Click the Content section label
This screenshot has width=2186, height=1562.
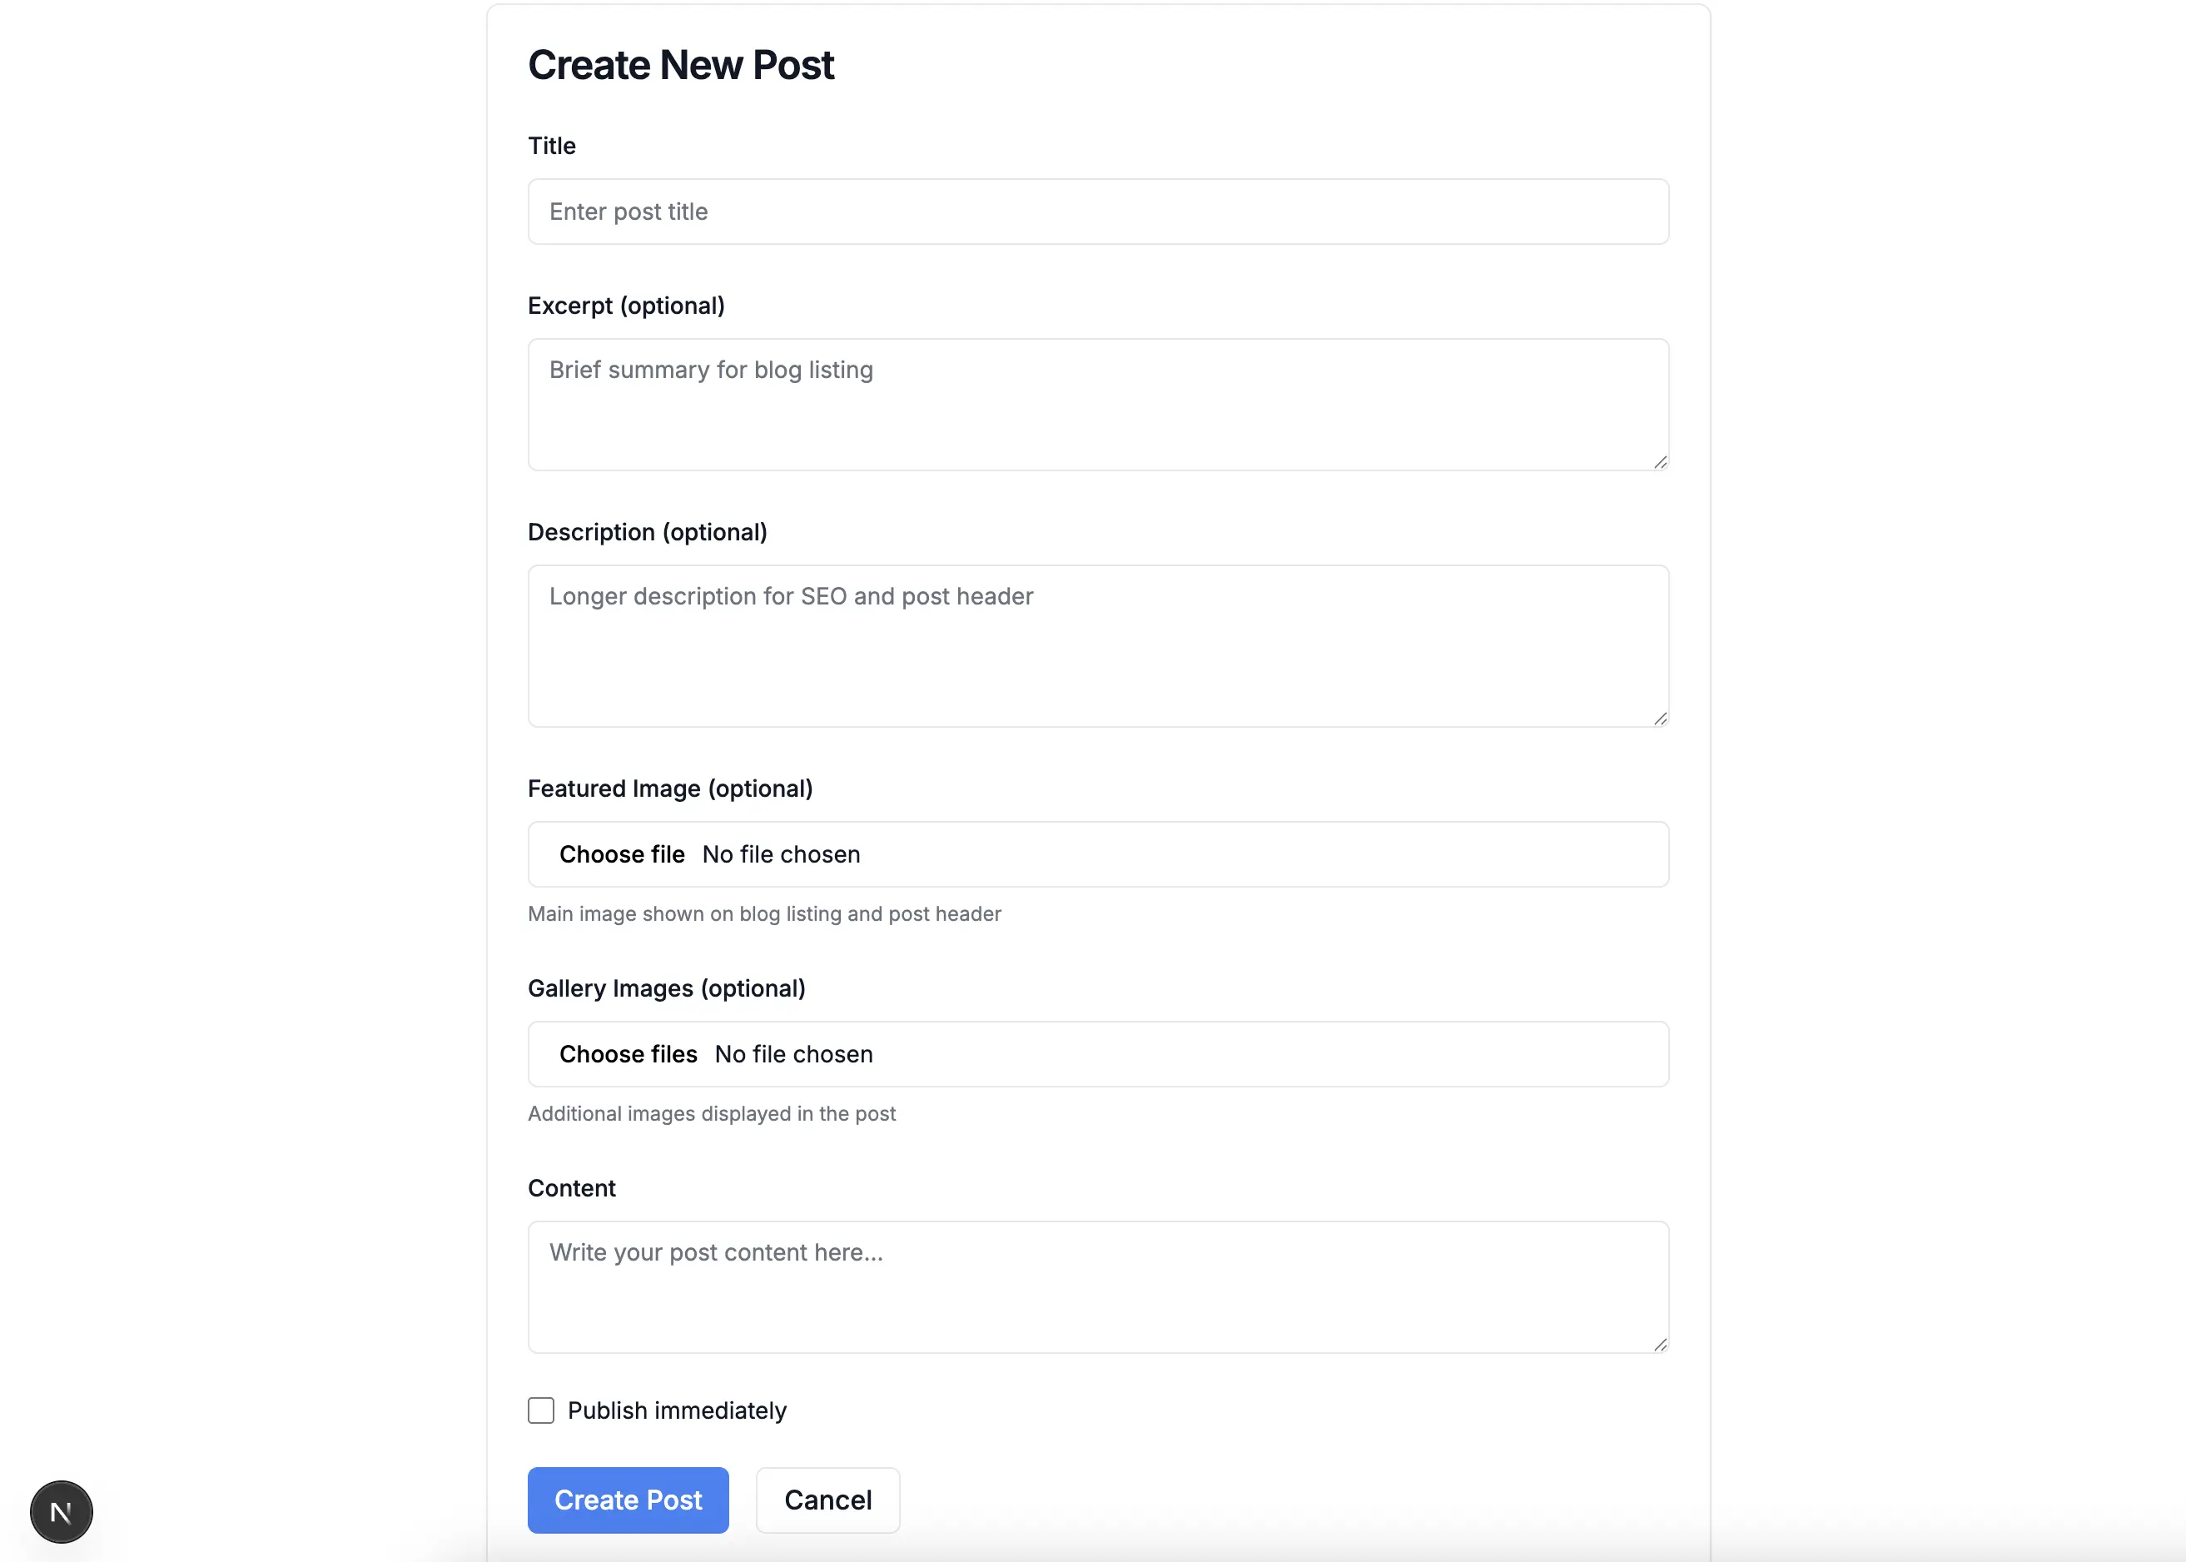coord(571,1188)
